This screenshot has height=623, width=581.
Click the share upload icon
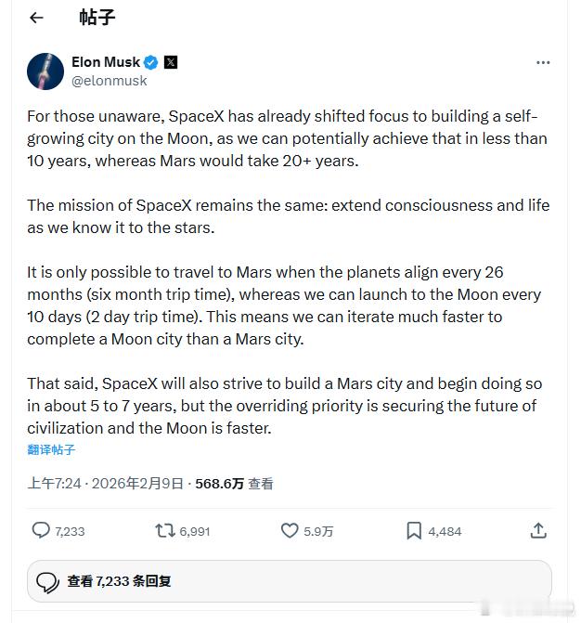pyautogui.click(x=537, y=531)
